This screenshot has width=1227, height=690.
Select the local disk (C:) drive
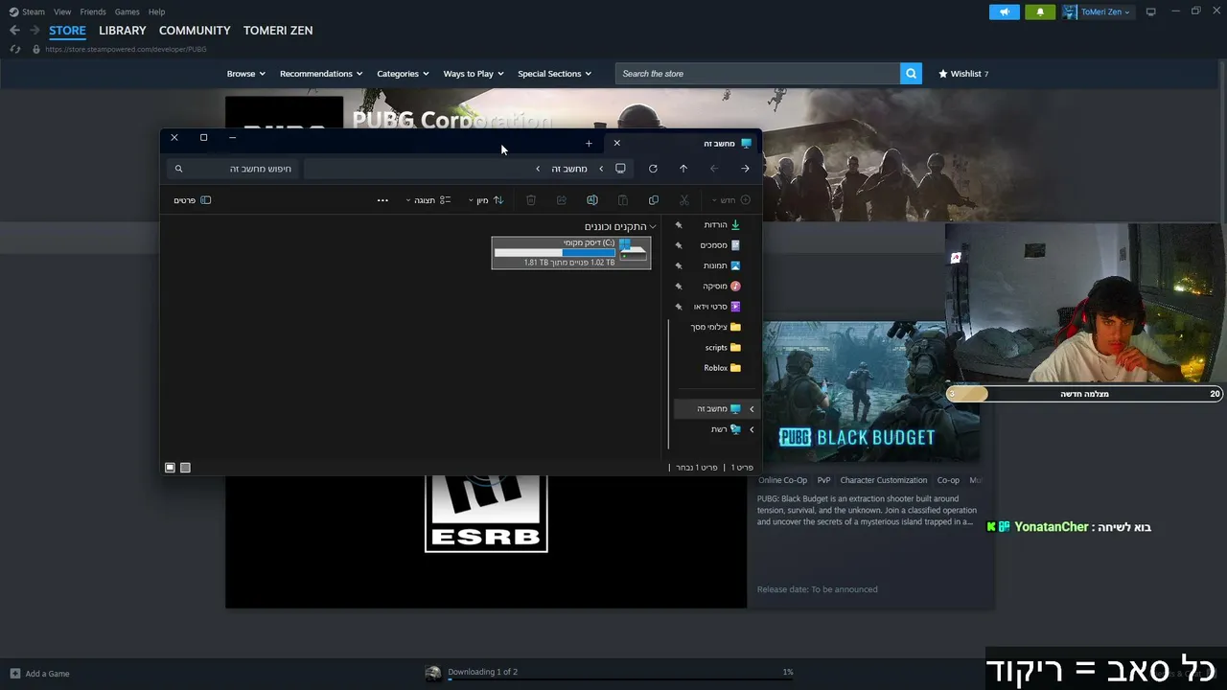(x=571, y=253)
